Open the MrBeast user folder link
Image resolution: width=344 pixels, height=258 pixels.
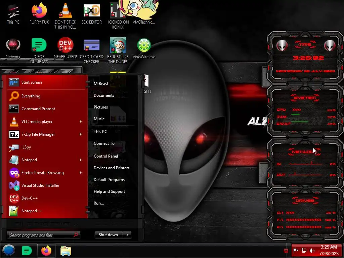101,84
